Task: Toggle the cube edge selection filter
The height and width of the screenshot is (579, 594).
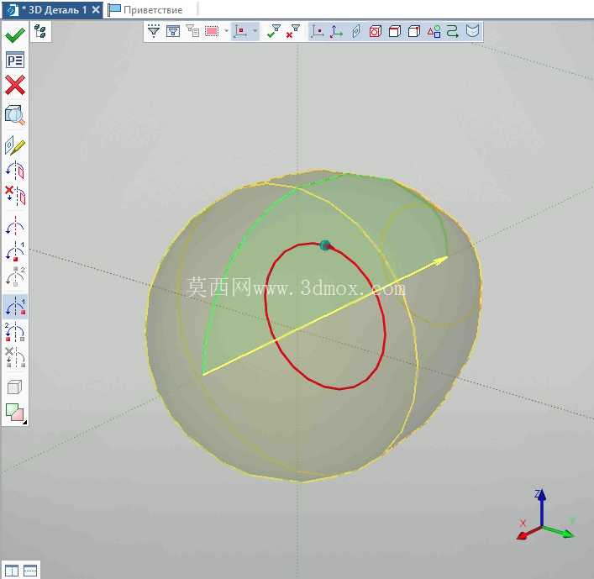Action: 395,31
